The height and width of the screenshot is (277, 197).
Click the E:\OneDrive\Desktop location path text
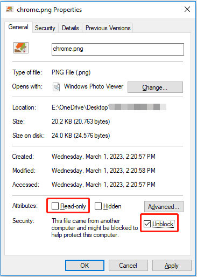(80, 107)
